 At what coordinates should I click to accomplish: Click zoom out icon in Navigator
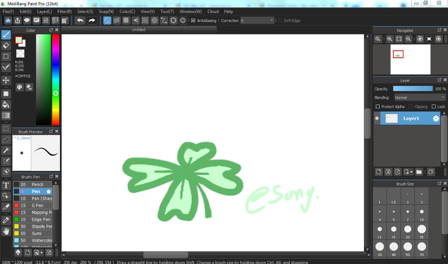[408, 39]
